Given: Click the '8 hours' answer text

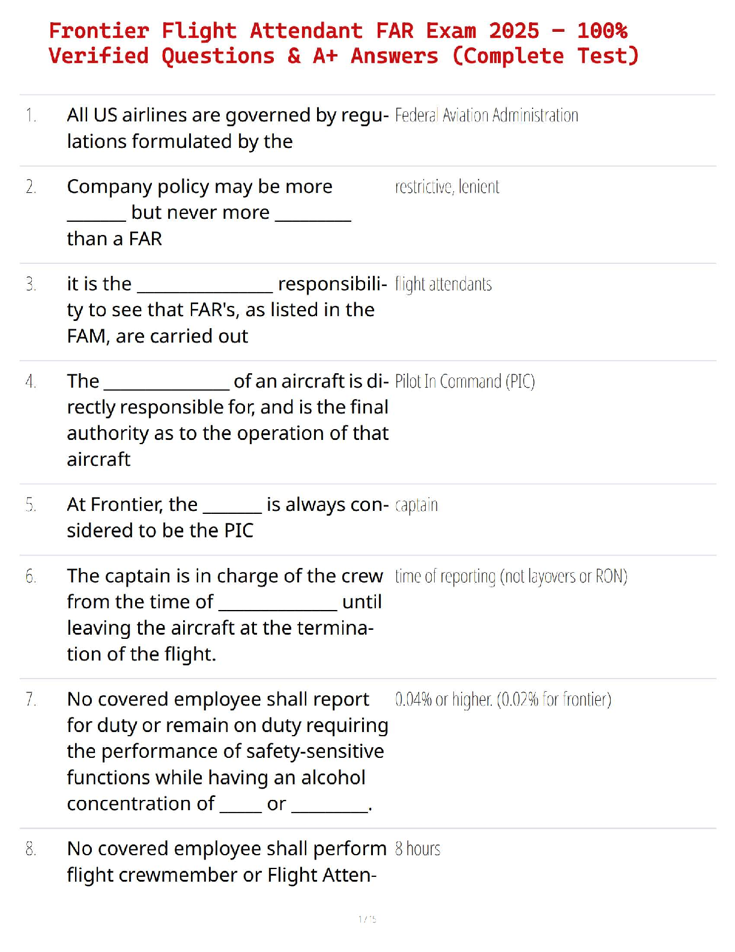Looking at the screenshot, I should (x=417, y=849).
